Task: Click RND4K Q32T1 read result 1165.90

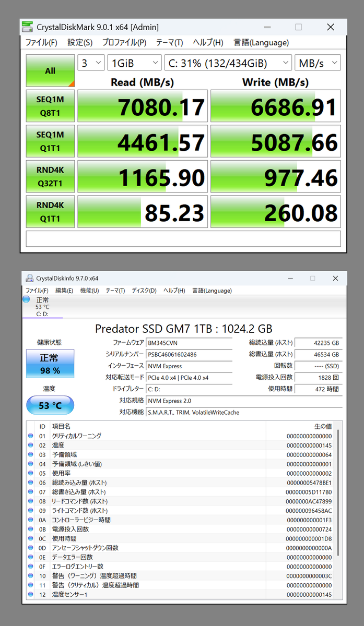Action: (x=143, y=176)
